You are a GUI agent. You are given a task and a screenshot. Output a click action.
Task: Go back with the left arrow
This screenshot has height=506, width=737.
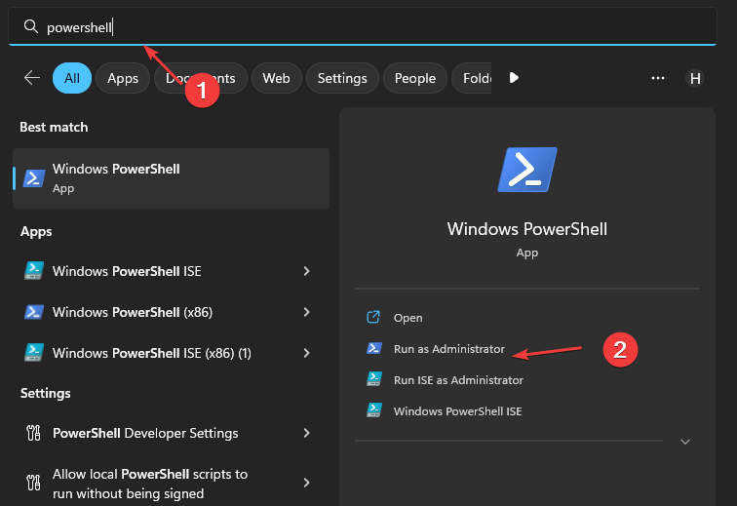[x=32, y=78]
